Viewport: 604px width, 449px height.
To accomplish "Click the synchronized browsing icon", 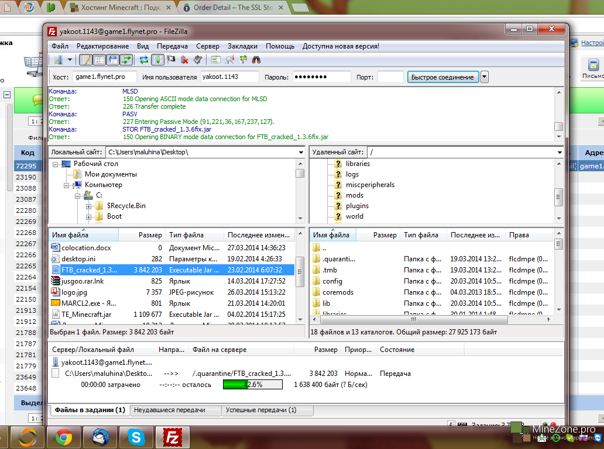I will [243, 60].
